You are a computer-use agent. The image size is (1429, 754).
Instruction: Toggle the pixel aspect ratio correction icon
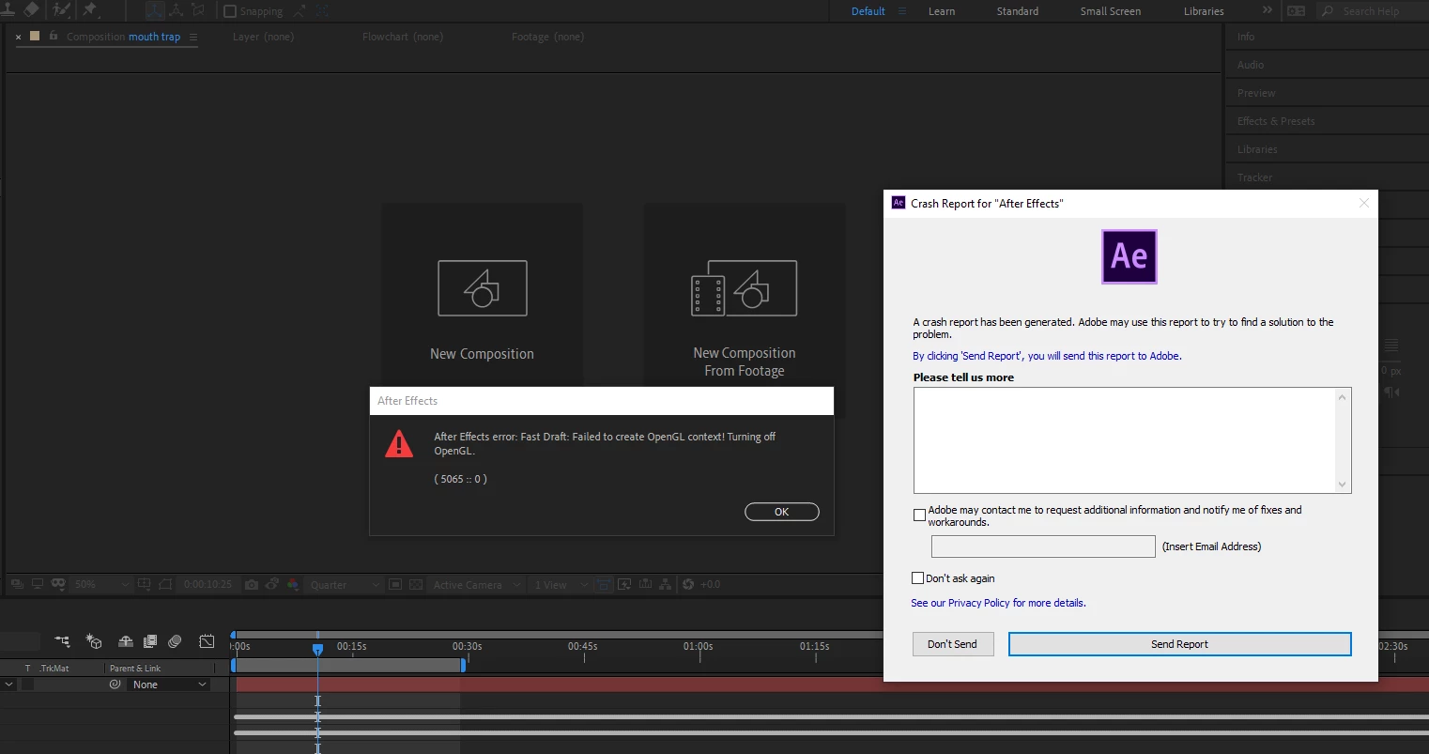coord(604,584)
